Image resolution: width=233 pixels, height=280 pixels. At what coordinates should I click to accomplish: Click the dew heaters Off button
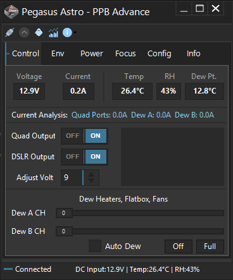coord(179,247)
